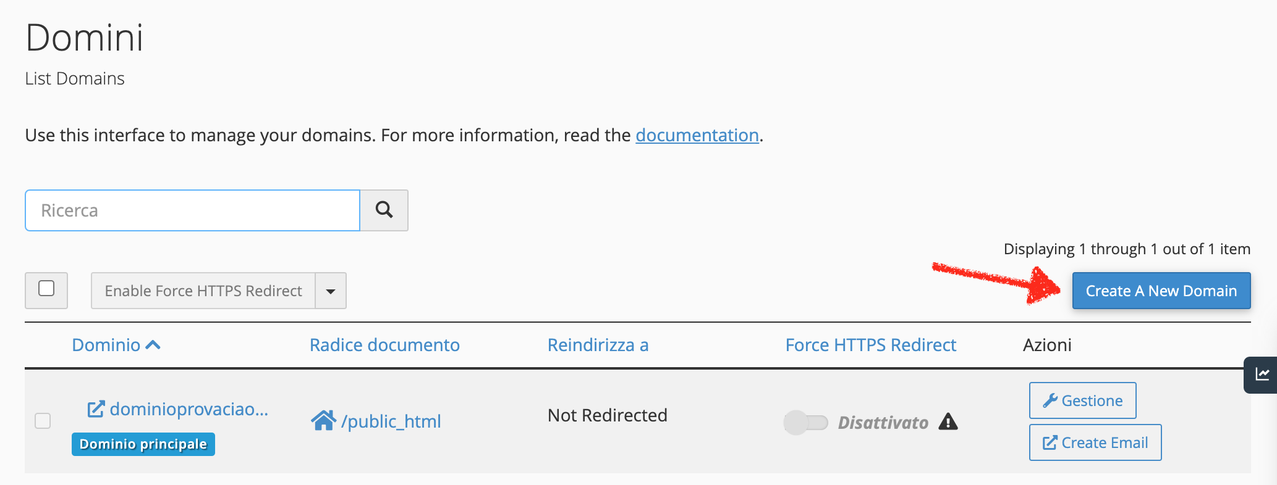Click the sort arrow next to Dominio

coord(153,345)
